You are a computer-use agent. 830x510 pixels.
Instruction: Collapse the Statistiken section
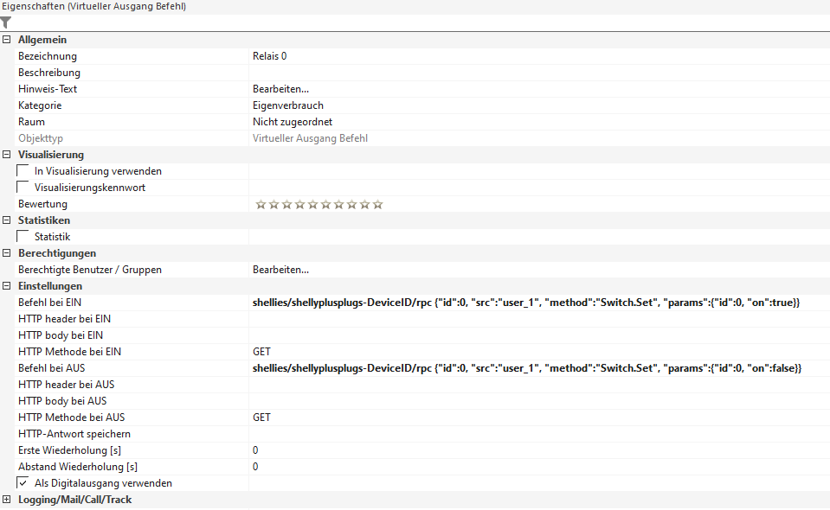[x=7, y=220]
